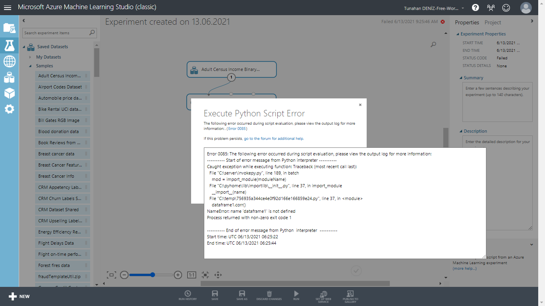The height and width of the screenshot is (306, 545).
Task: Click Save in bottom toolbar
Action: tap(215, 296)
